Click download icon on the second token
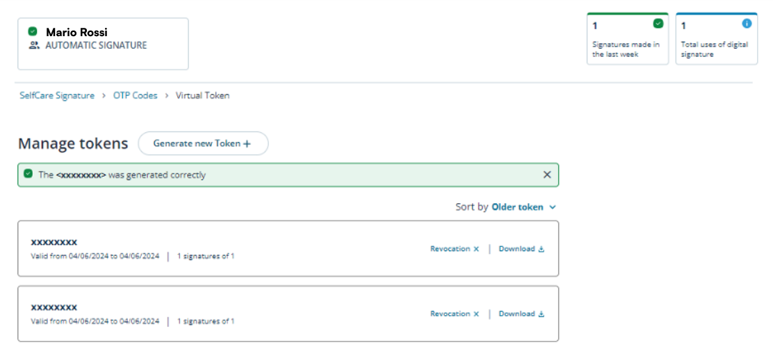 pyautogui.click(x=542, y=314)
